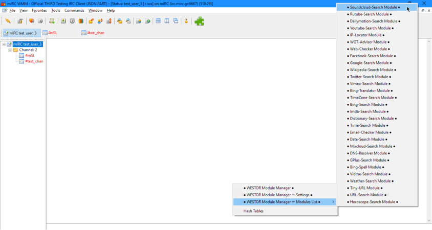Viewport: 432px width, 230px height.
Task: Open the Help menu
Action: (111, 10)
